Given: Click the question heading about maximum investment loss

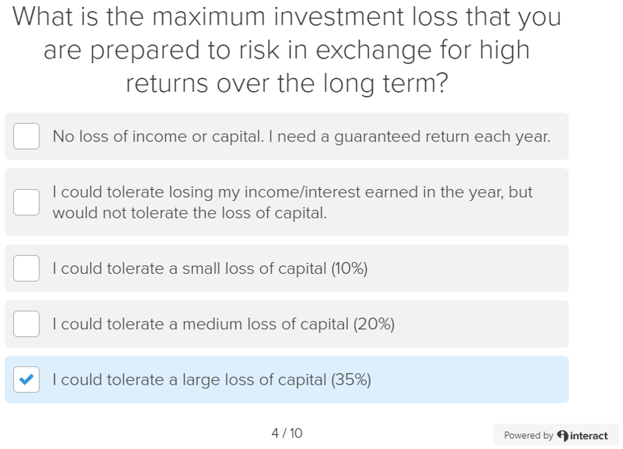Looking at the screenshot, I should tap(287, 50).
